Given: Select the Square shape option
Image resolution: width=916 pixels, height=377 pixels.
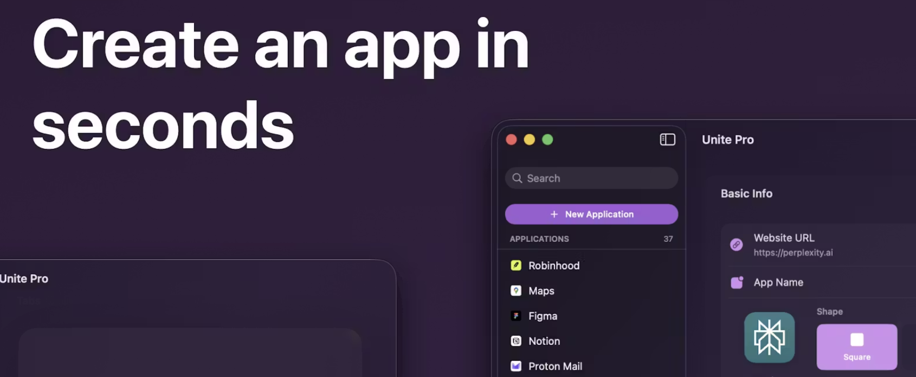Looking at the screenshot, I should pyautogui.click(x=857, y=347).
